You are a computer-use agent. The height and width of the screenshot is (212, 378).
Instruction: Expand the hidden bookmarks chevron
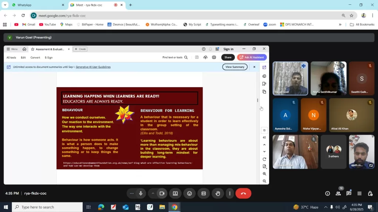340,25
